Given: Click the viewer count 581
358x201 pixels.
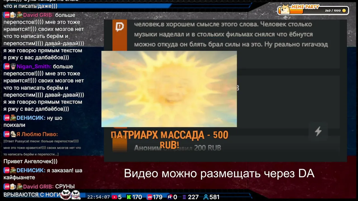Looking at the screenshot, I should [x=215, y=197].
